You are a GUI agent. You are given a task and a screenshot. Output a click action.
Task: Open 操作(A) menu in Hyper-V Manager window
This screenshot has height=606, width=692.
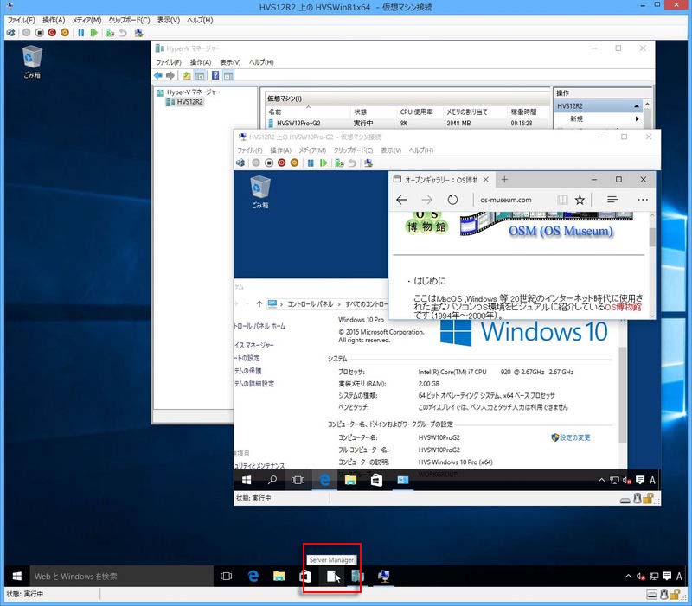(x=201, y=62)
